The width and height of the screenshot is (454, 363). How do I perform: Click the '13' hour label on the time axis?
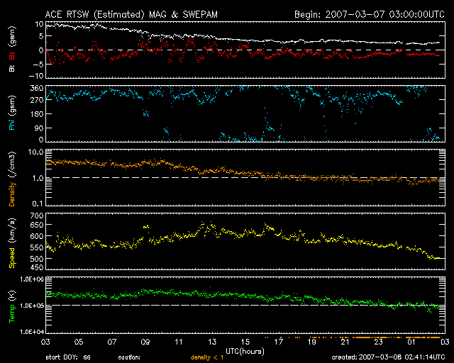coord(212,342)
